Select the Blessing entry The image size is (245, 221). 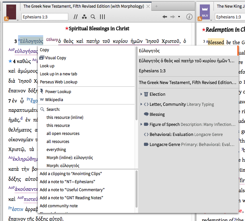(x=157, y=115)
